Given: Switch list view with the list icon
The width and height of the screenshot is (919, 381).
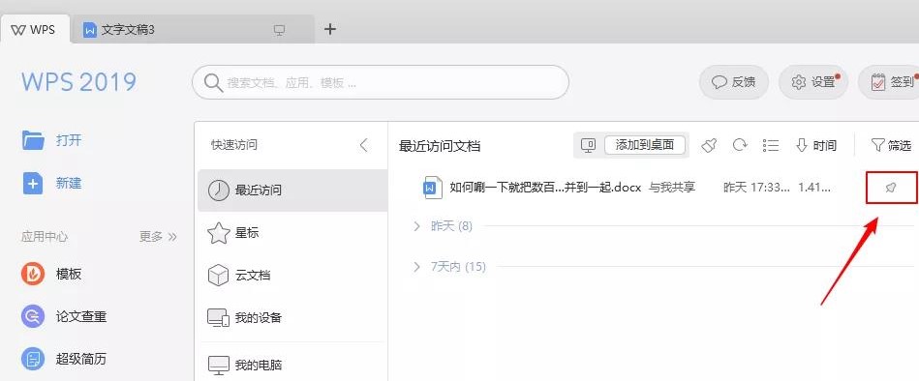Looking at the screenshot, I should [x=771, y=145].
